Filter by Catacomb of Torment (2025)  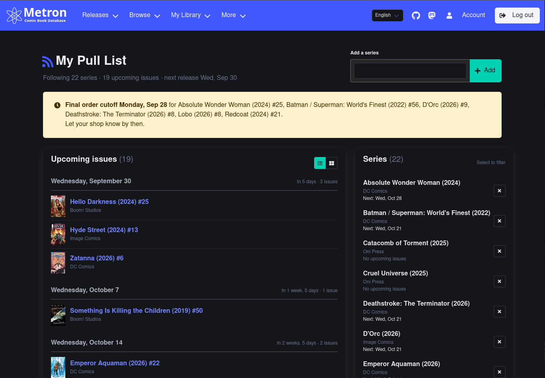[x=406, y=243]
